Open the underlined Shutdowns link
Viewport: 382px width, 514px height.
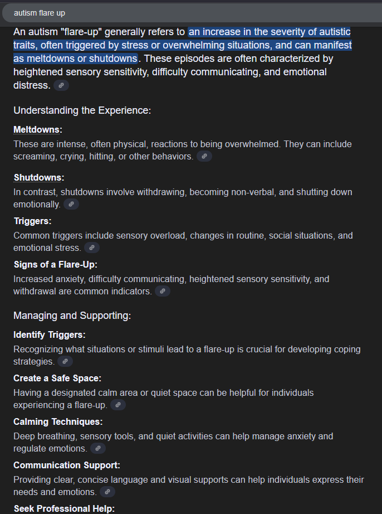(38, 178)
